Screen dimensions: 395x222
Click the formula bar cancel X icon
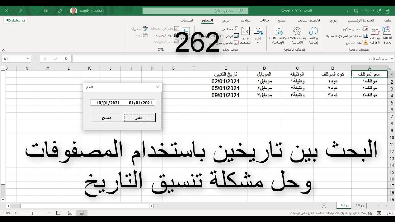click(x=45, y=59)
